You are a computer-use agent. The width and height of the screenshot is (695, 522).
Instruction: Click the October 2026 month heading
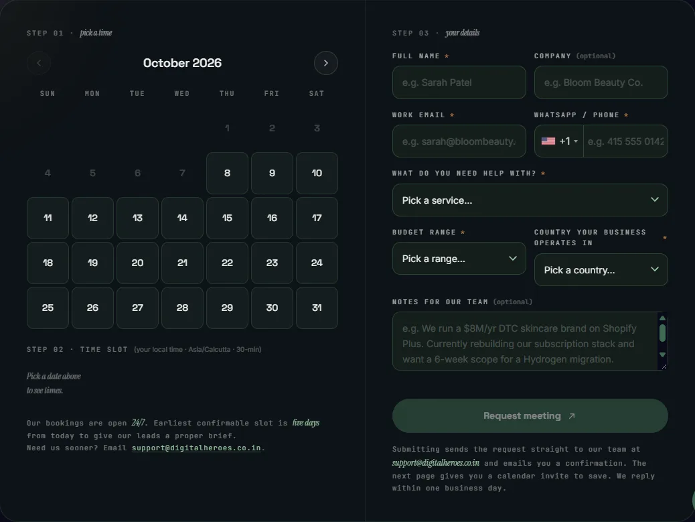click(x=182, y=63)
